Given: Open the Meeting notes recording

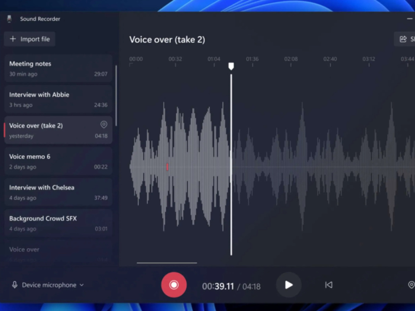Looking at the screenshot, I should point(58,68).
